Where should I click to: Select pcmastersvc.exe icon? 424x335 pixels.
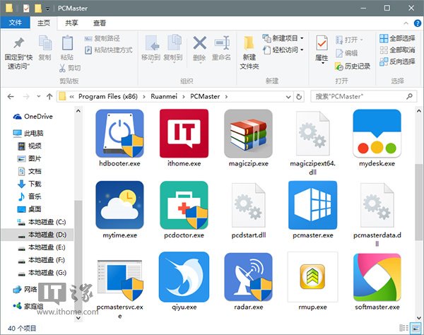tap(119, 279)
